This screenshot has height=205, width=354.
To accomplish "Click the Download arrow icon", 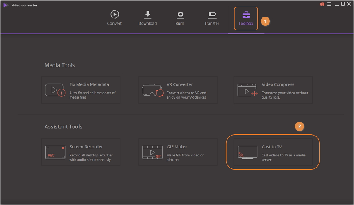I will point(147,15).
